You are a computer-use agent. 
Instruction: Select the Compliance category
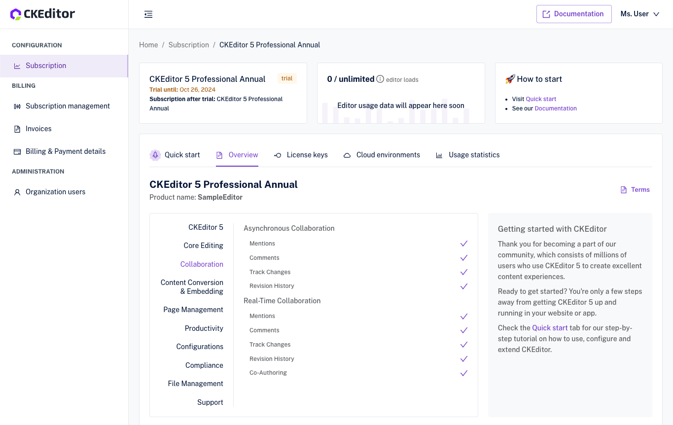tap(204, 365)
